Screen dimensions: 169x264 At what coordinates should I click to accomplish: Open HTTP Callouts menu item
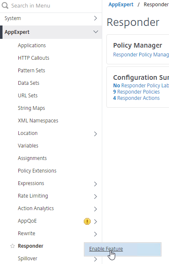[33, 58]
